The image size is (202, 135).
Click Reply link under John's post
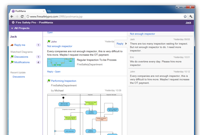pyautogui.click(x=50, y=72)
